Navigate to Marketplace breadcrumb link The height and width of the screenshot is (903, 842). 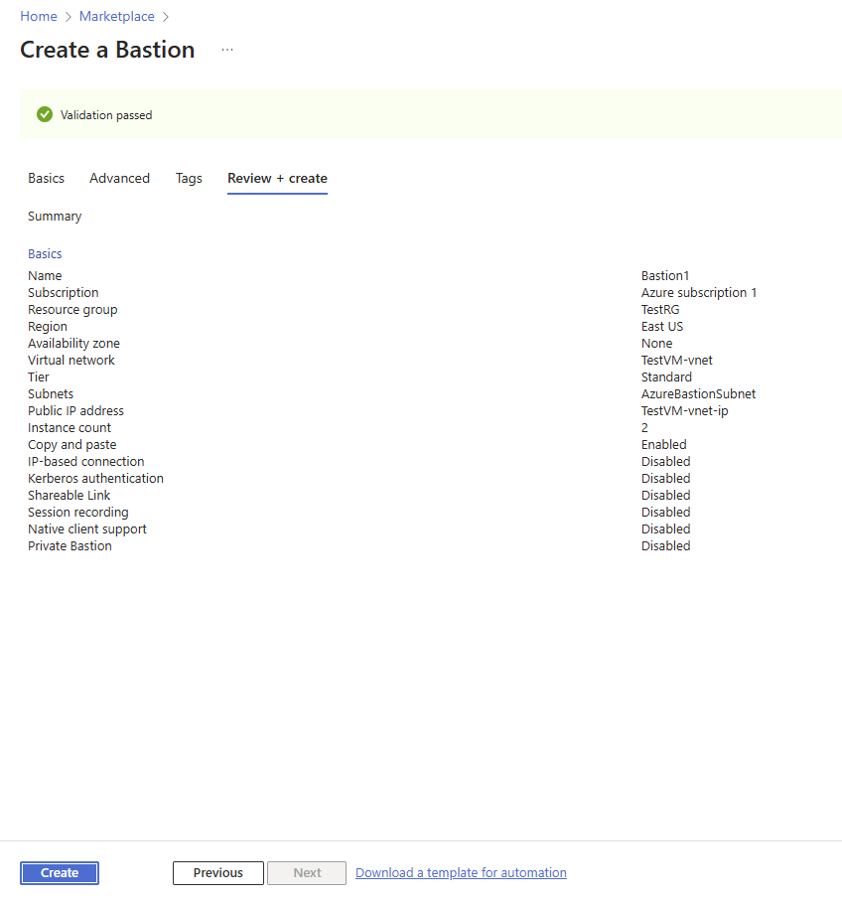(117, 16)
